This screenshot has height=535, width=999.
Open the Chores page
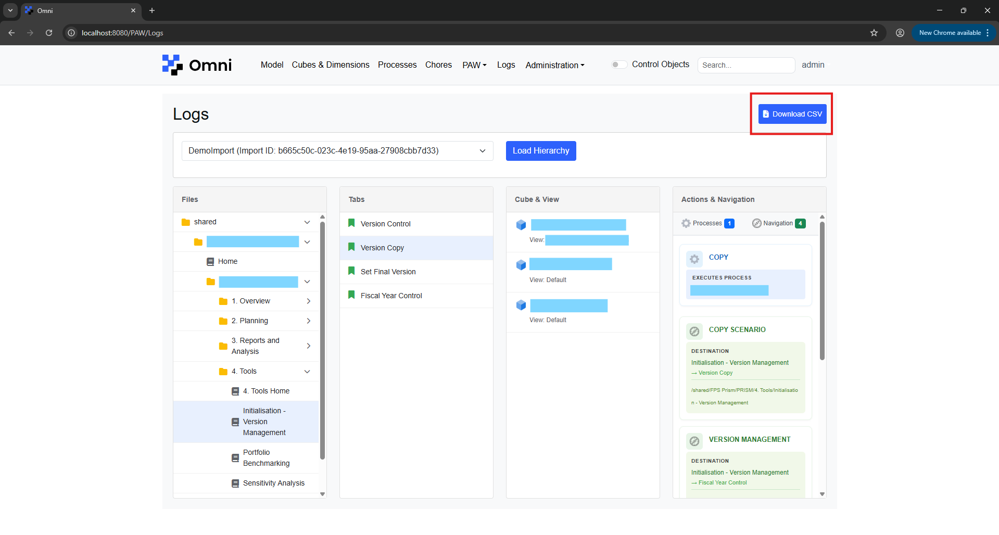[x=438, y=65]
